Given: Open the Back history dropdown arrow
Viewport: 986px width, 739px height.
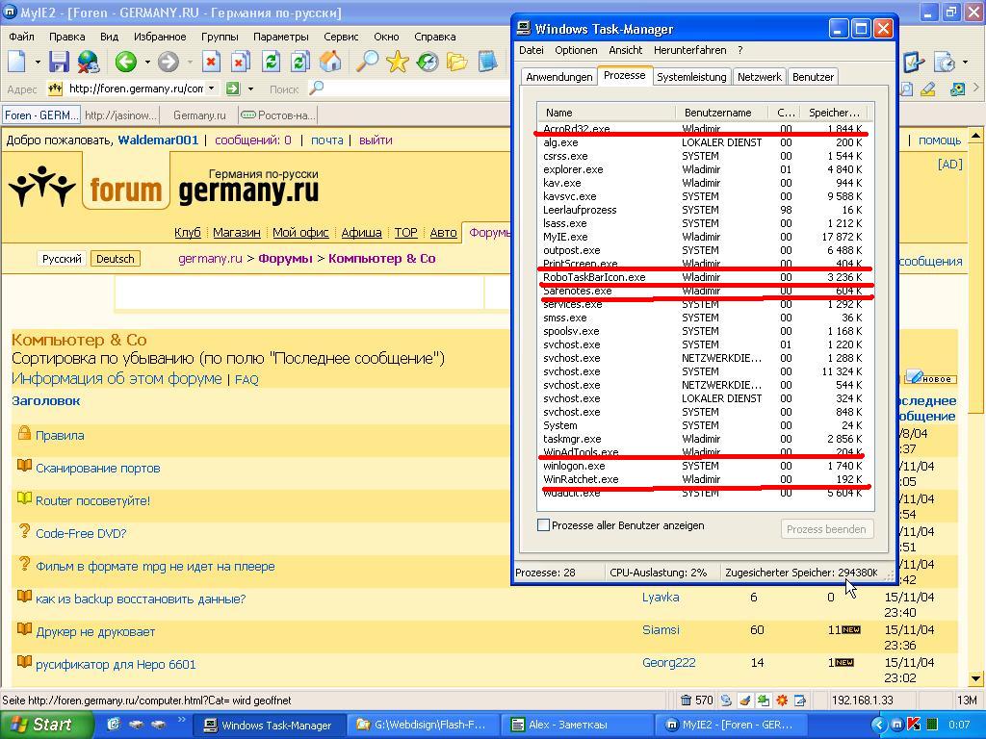Looking at the screenshot, I should 147,62.
